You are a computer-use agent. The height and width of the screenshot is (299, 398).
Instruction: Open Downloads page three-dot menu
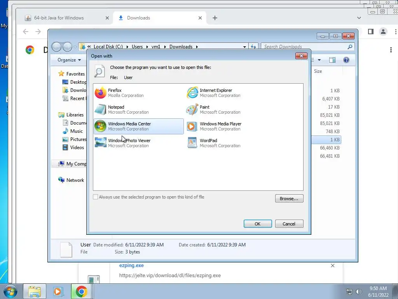coord(391,50)
